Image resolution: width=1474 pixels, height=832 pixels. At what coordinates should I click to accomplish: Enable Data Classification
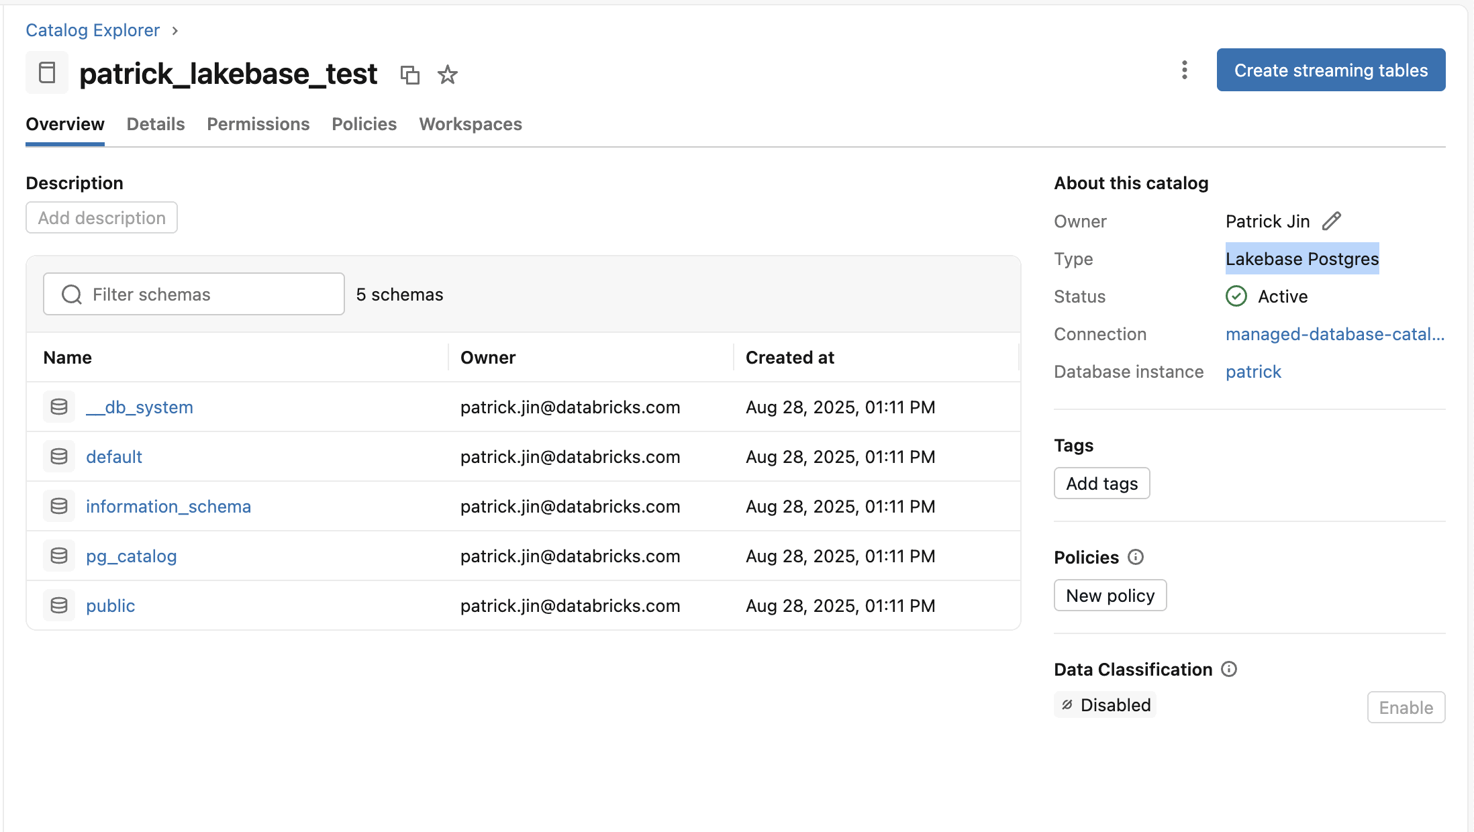[x=1406, y=707]
